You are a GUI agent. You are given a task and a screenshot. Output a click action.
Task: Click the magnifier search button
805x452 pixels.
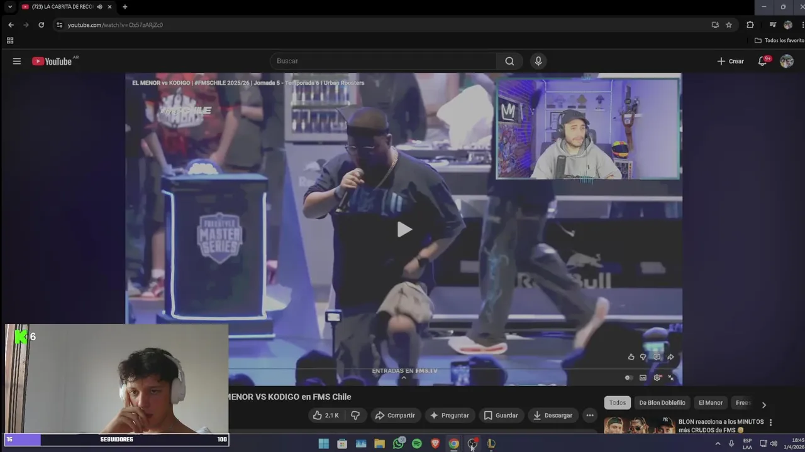tap(509, 61)
